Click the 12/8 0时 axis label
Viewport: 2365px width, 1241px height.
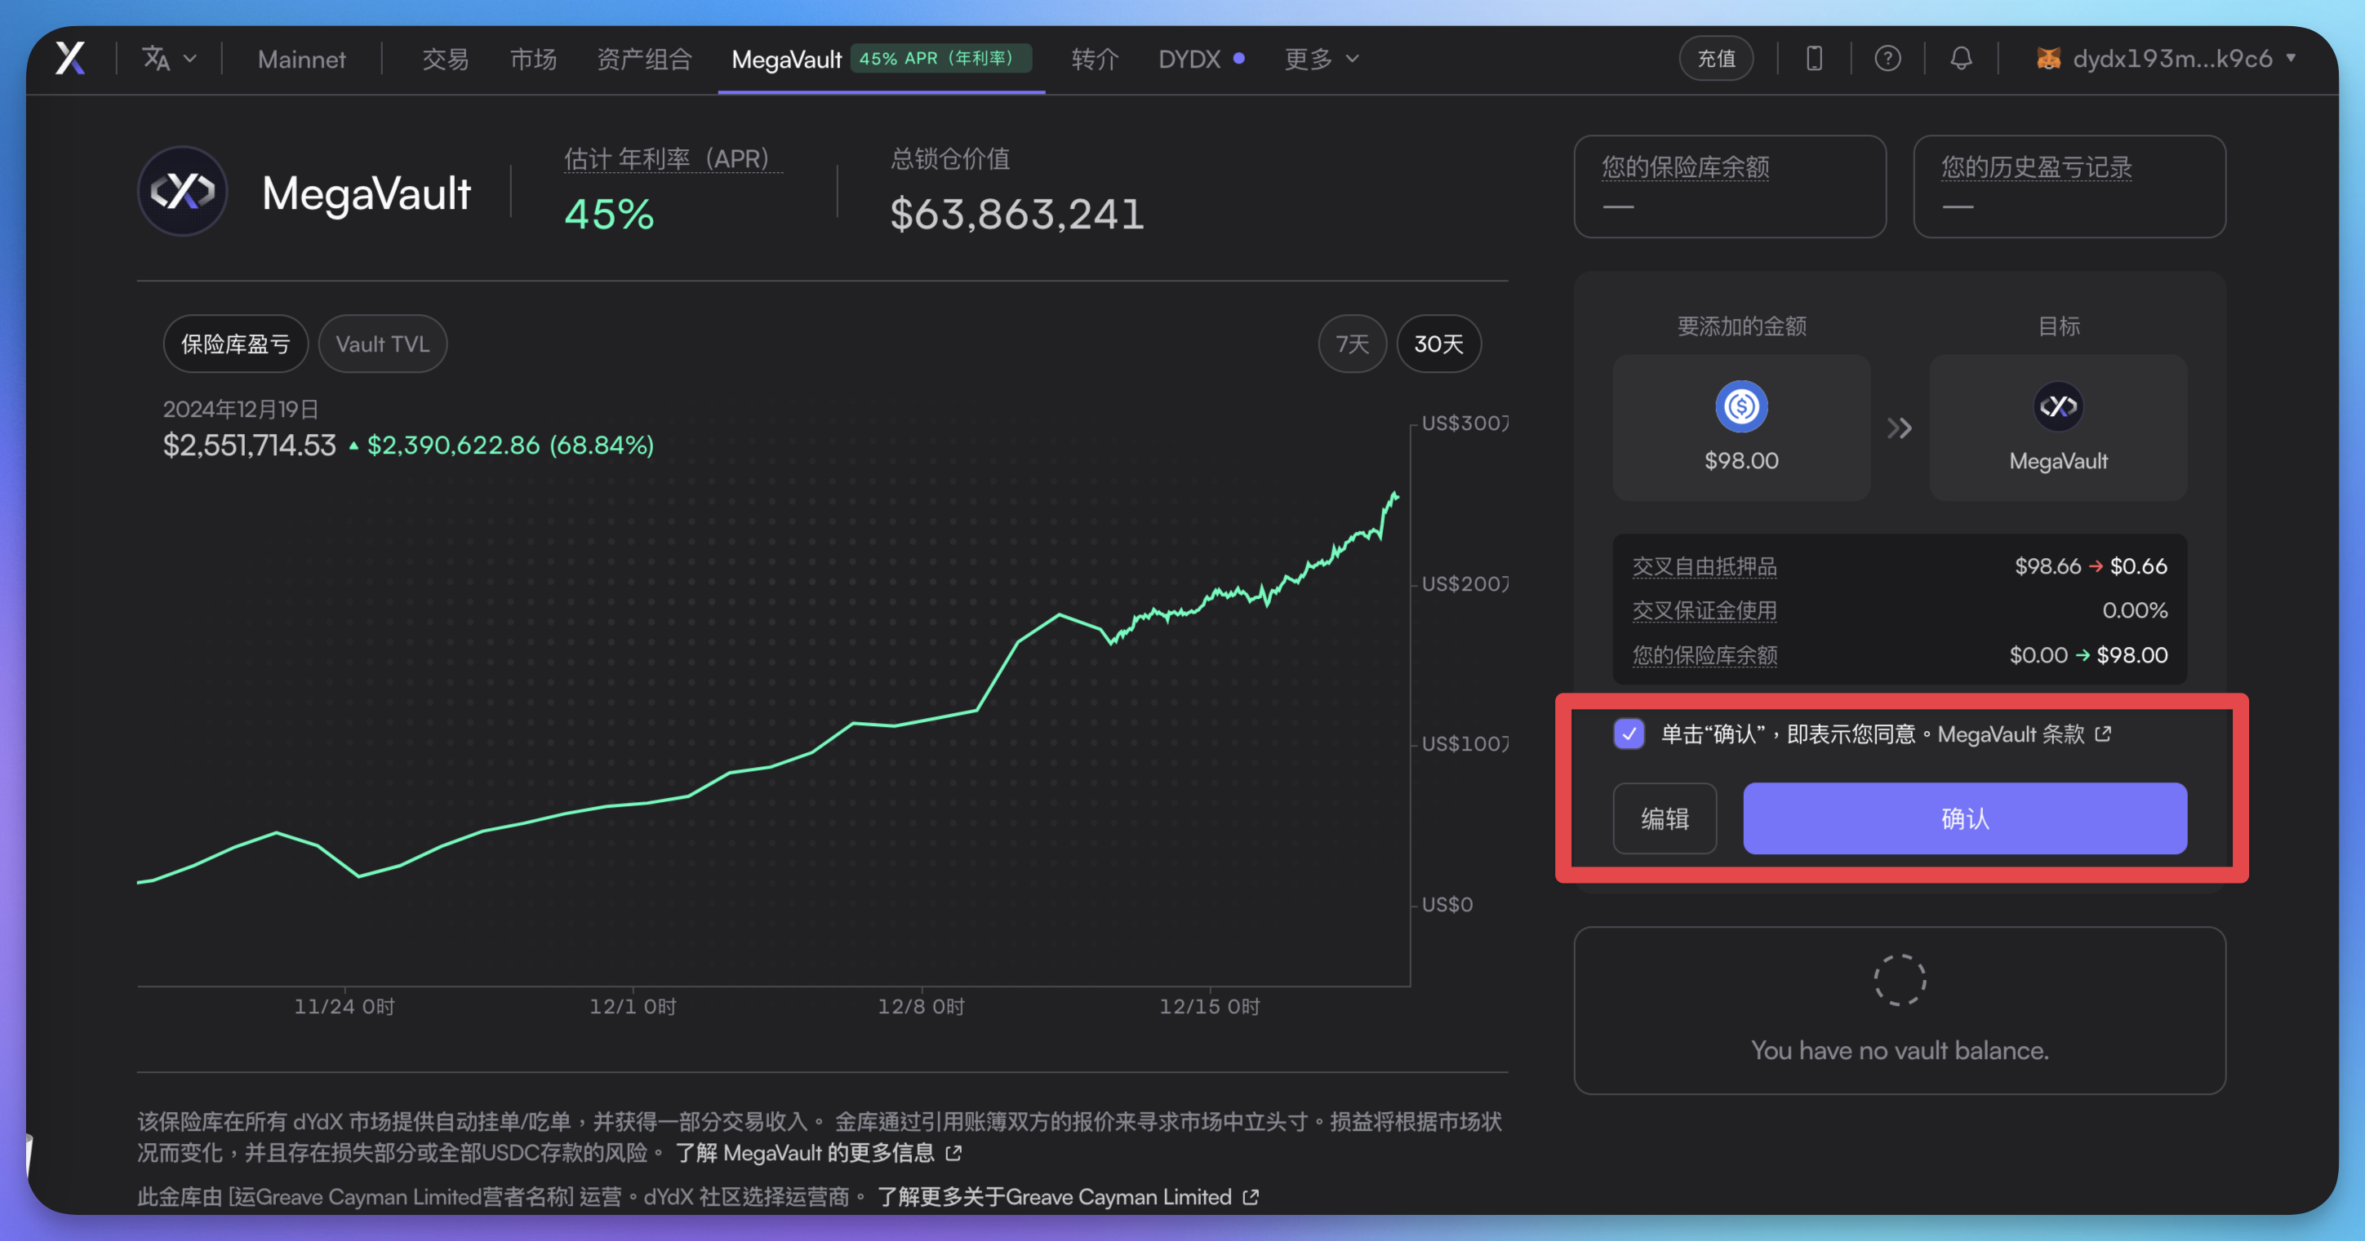(x=921, y=1006)
